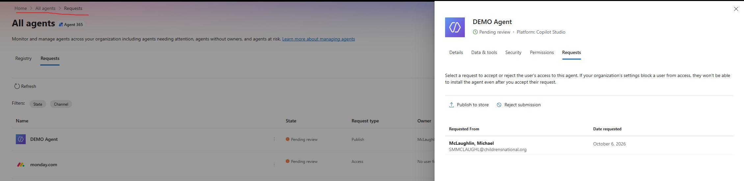Switch to the Permissions tab
Screen dimensions: 744x181
tap(542, 52)
